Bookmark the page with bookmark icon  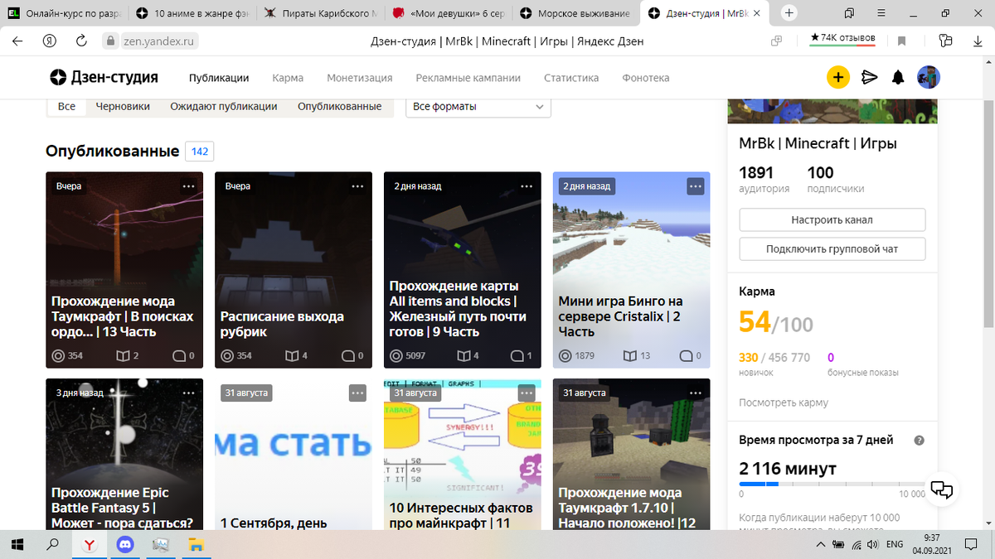coord(902,41)
